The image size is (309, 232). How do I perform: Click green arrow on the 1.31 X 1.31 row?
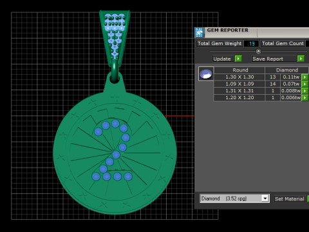pyautogui.click(x=304, y=91)
